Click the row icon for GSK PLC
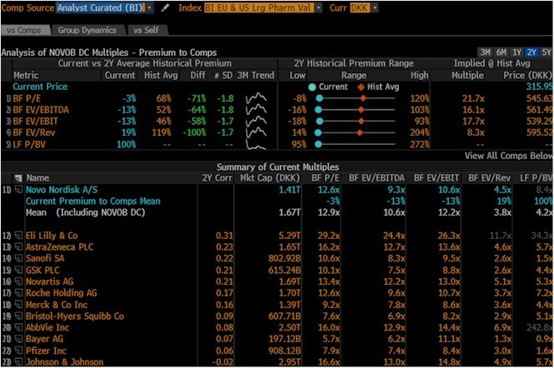The image size is (554, 368). tap(18, 271)
